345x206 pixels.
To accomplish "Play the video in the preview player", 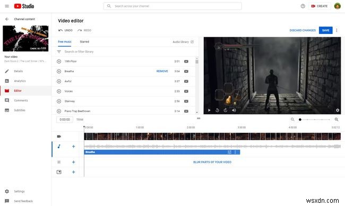I will coord(209,110).
